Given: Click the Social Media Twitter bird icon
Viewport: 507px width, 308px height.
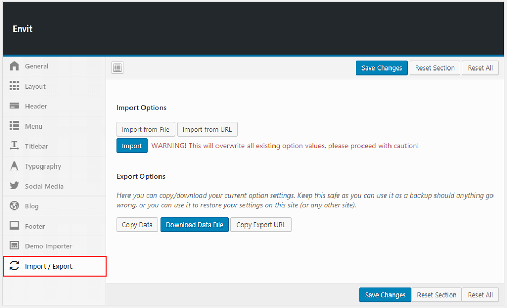Looking at the screenshot, I should (15, 186).
